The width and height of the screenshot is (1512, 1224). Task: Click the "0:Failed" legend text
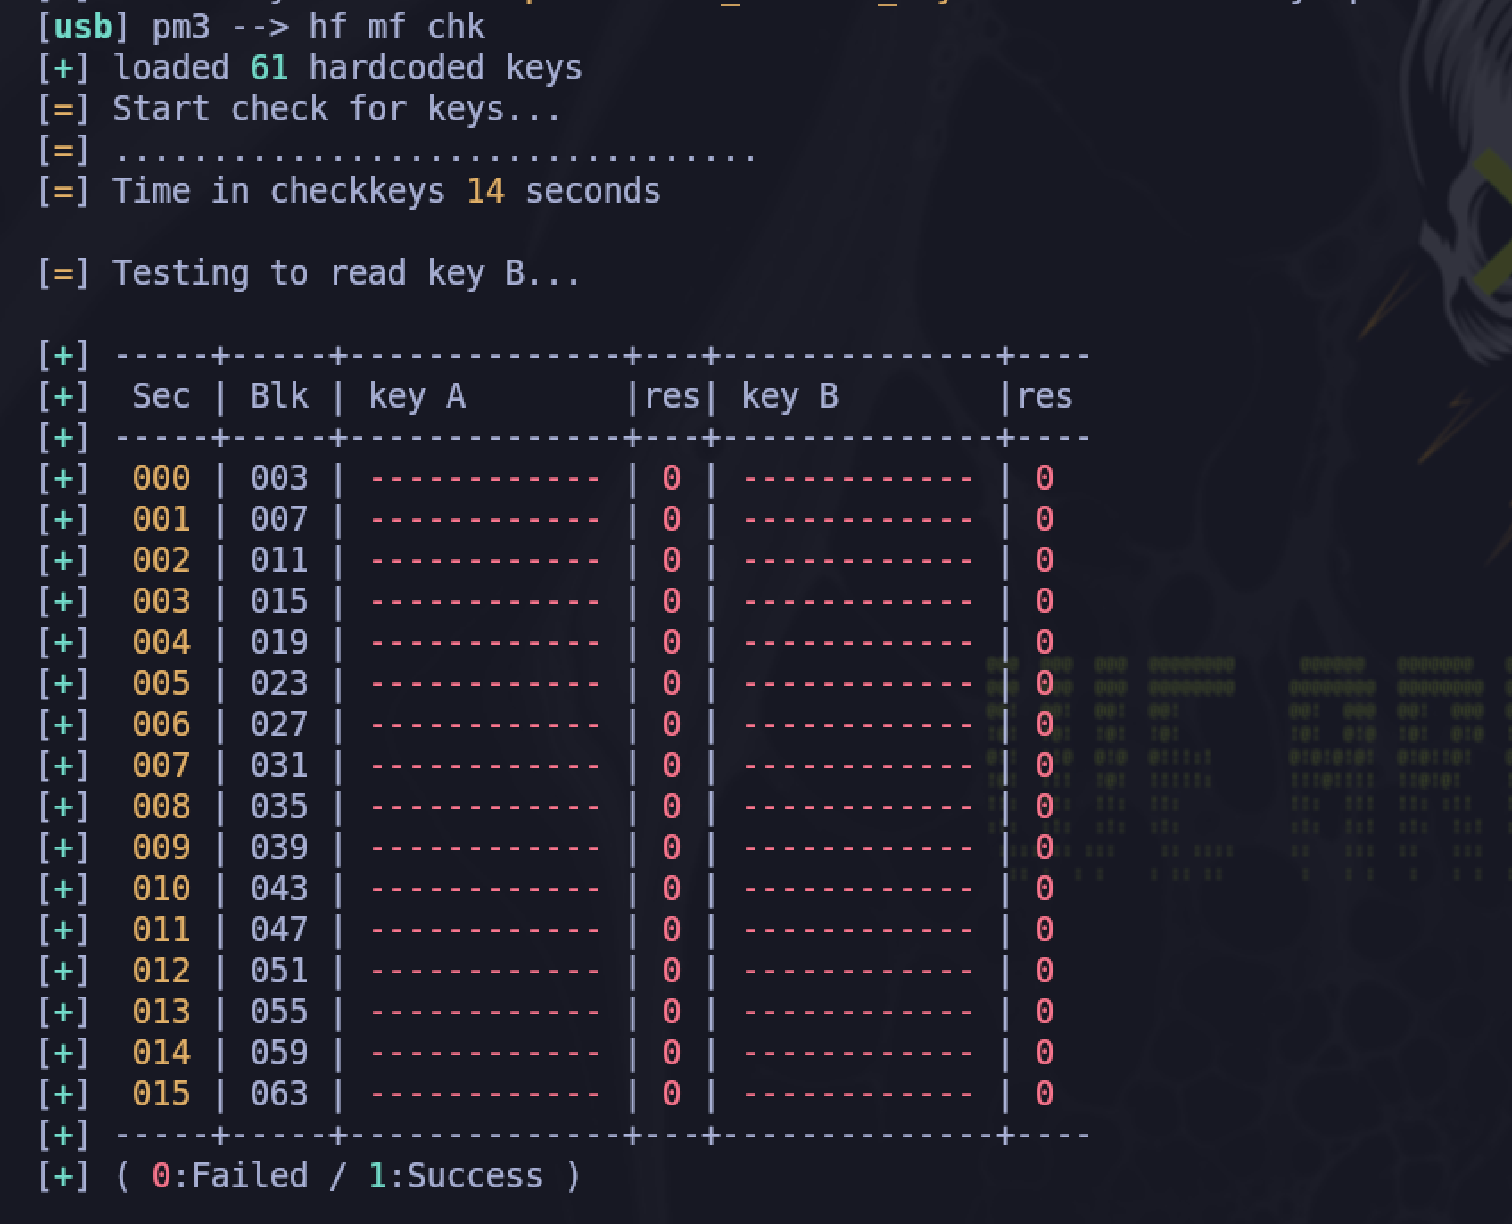(x=230, y=1176)
